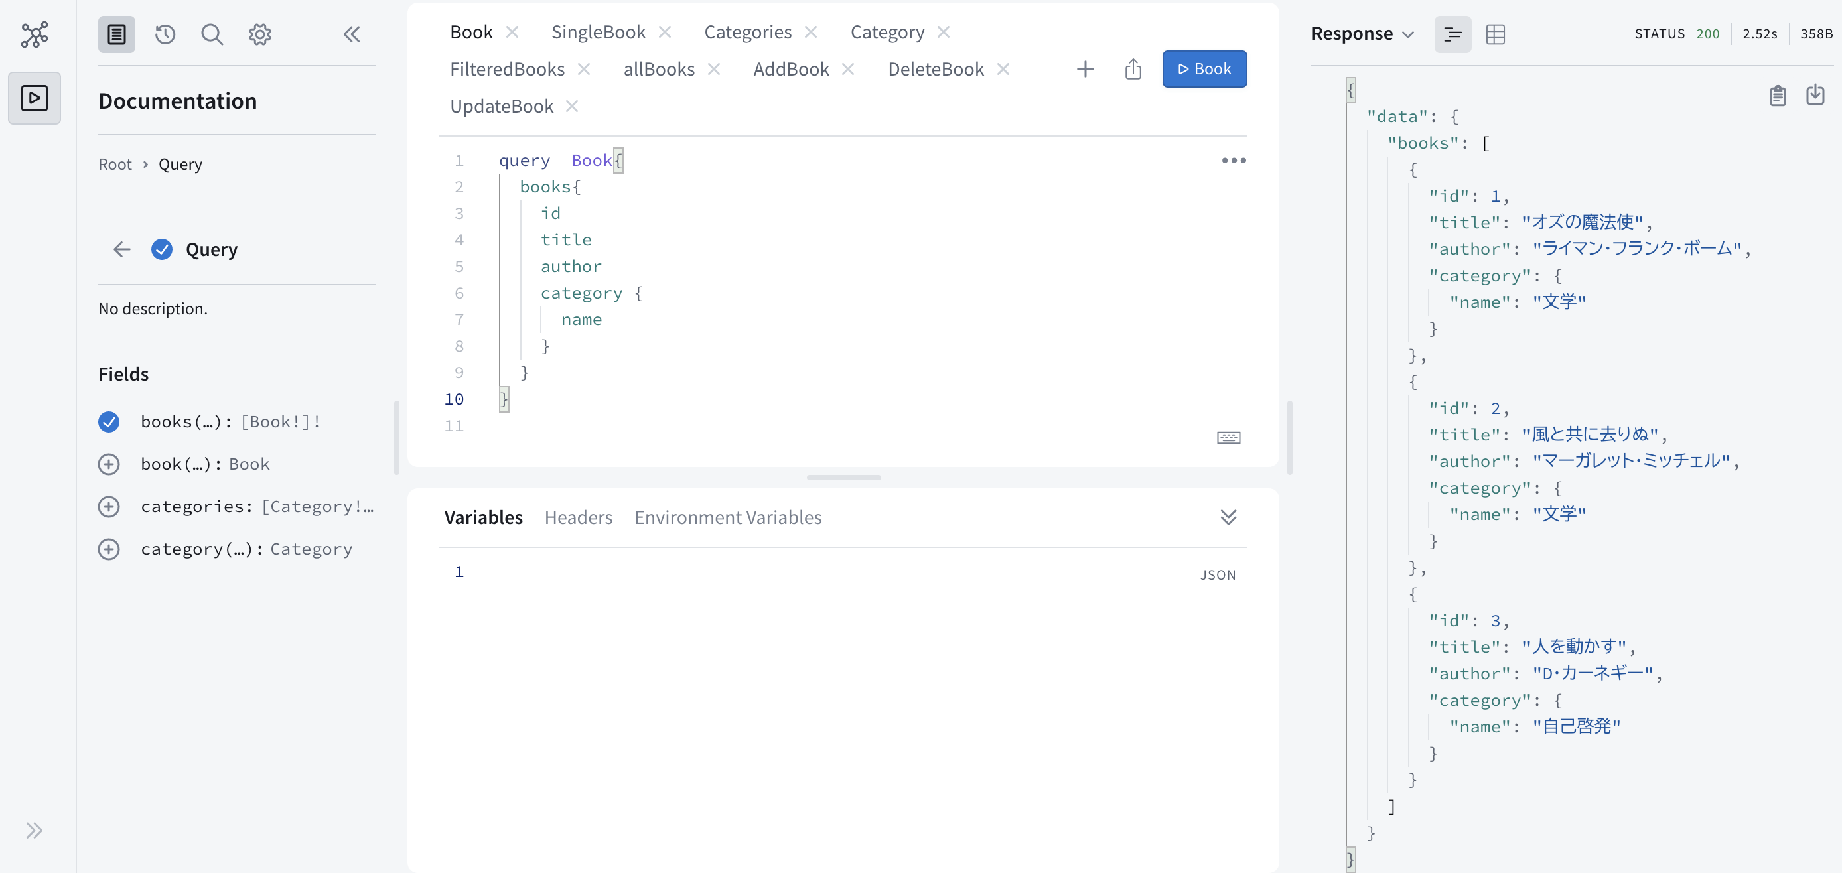Select the Headers tab
Screen dimensions: 1842x873
579,516
